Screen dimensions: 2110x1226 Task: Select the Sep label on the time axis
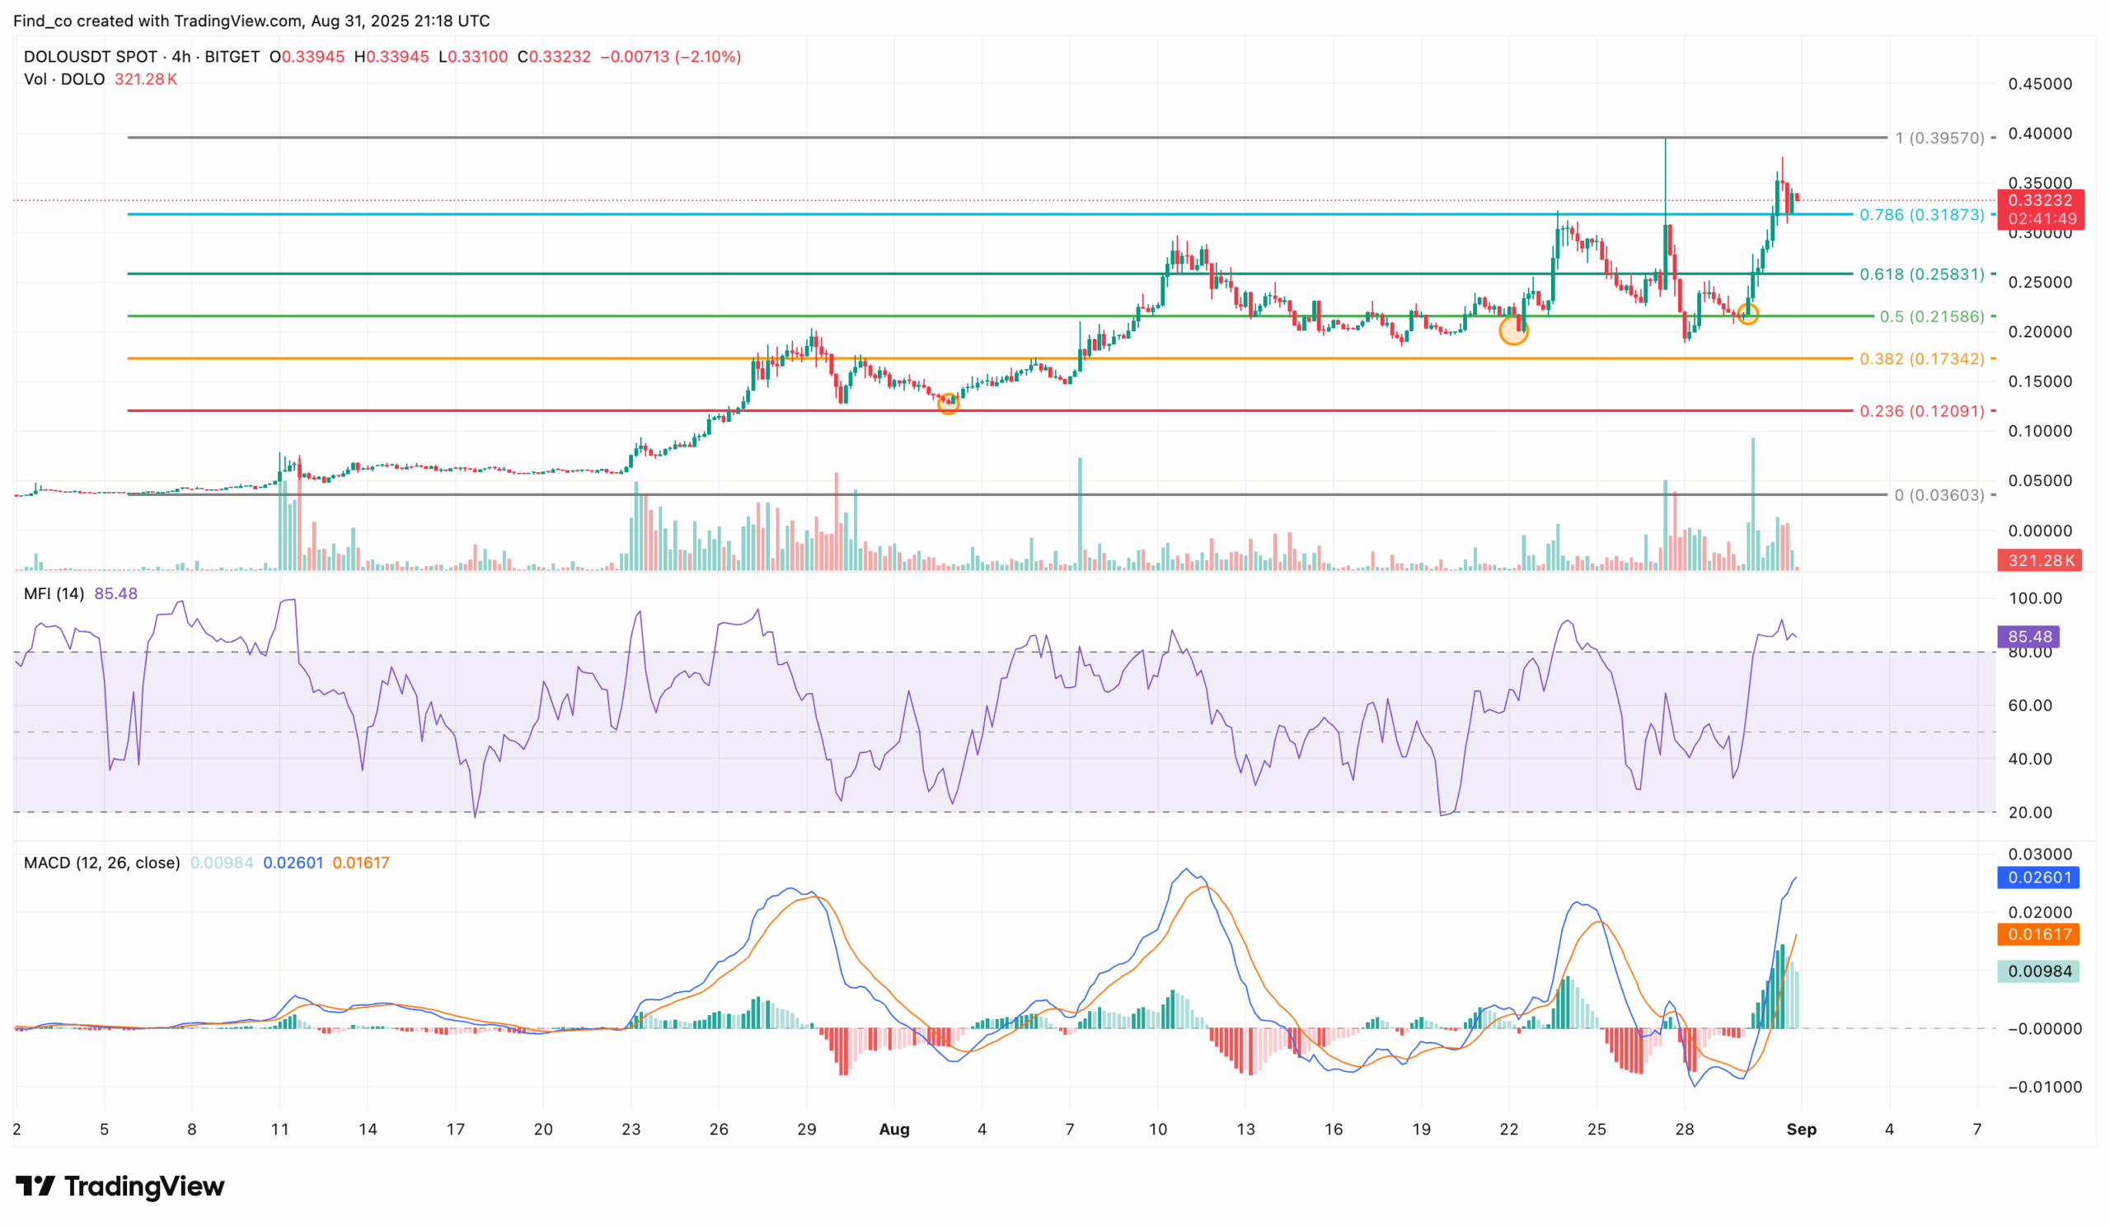(x=1803, y=1129)
